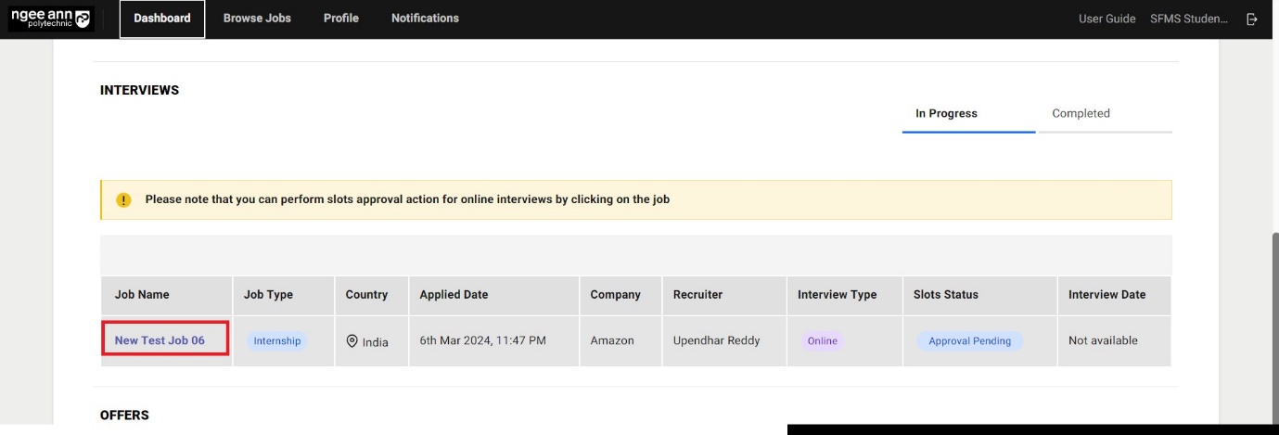Click the location pin icon beside India
This screenshot has width=1279, height=435.
[352, 341]
